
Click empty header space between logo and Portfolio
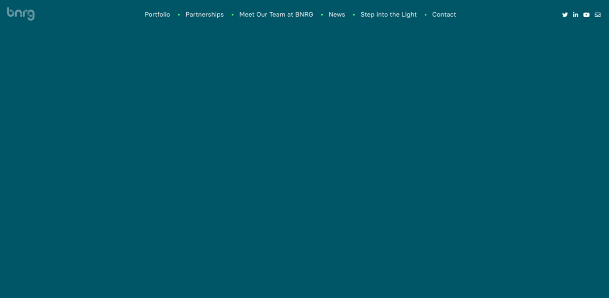pos(89,15)
